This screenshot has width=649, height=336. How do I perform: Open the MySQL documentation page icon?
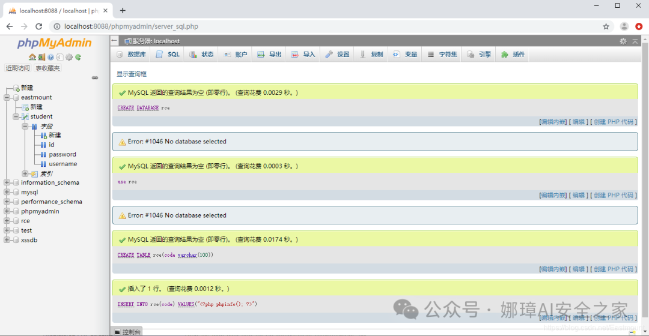[59, 57]
